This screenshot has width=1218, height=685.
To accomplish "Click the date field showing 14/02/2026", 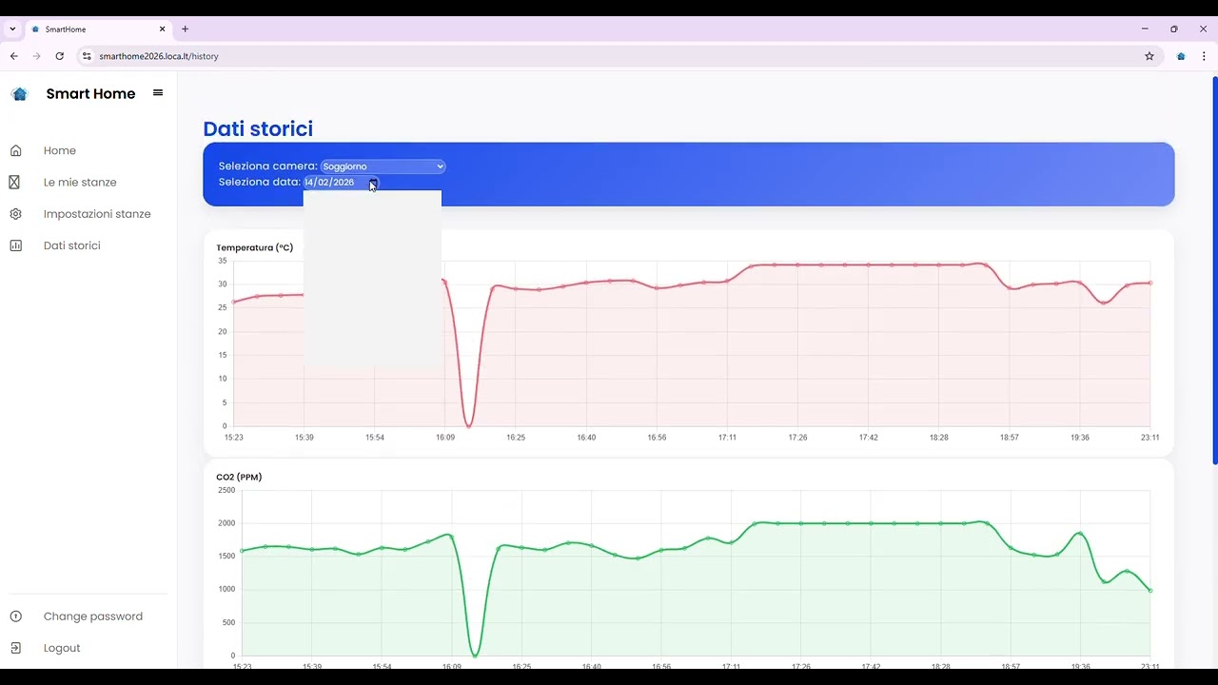I will [x=342, y=182].
